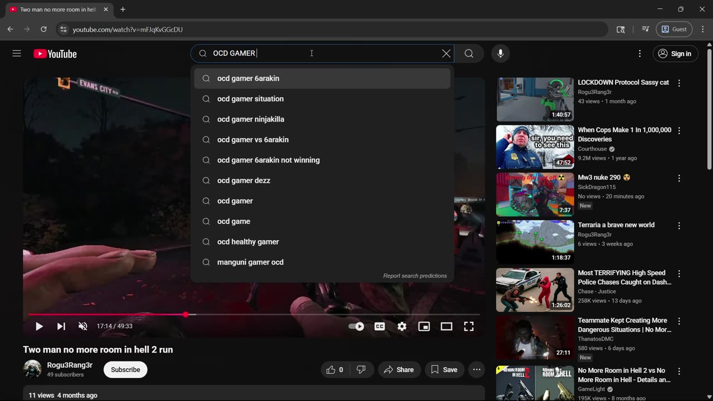Open the Mw3 nuke 290 video thumbnail
Image resolution: width=713 pixels, height=401 pixels.
(535, 194)
